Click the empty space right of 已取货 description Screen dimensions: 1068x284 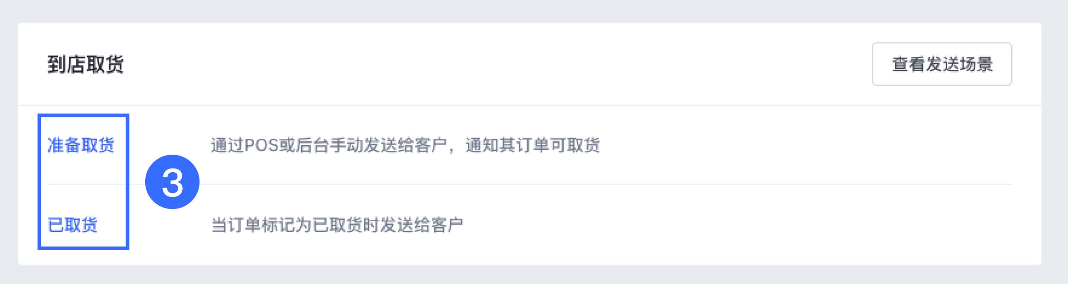click(738, 225)
